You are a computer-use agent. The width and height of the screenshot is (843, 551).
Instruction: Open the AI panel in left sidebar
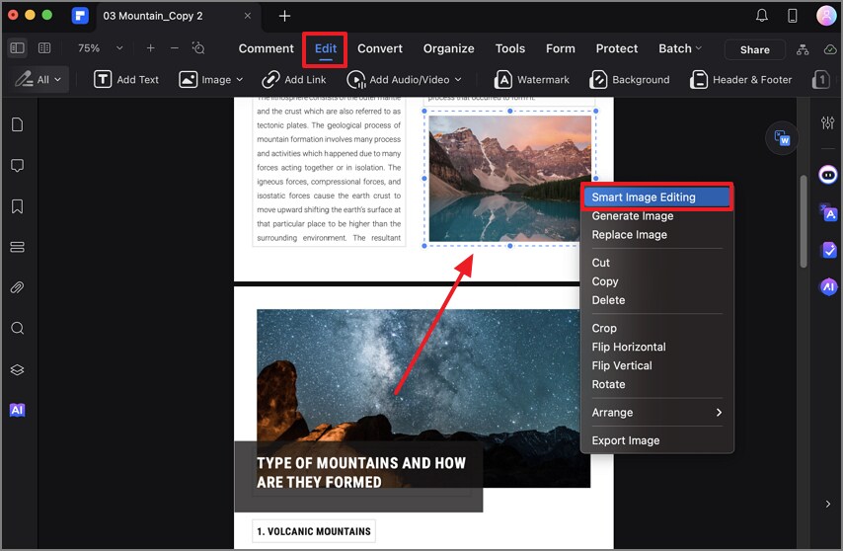(17, 410)
